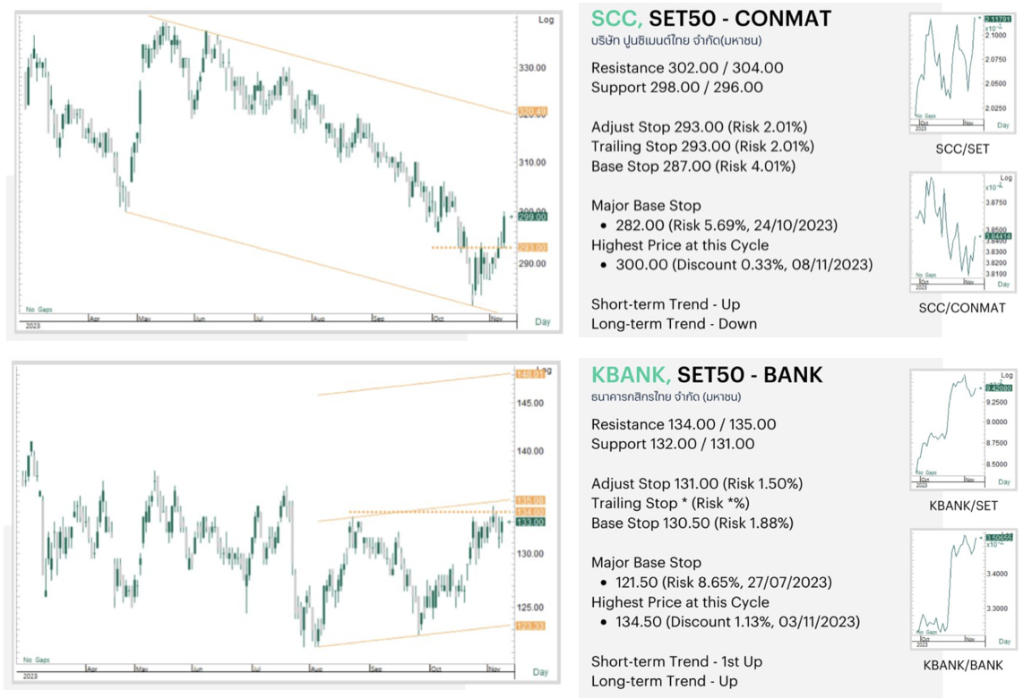Click the '282.00 (Risk 5.69%, 24/10/2023)' bullet
Screen dimensions: 1032x698
point(727,226)
